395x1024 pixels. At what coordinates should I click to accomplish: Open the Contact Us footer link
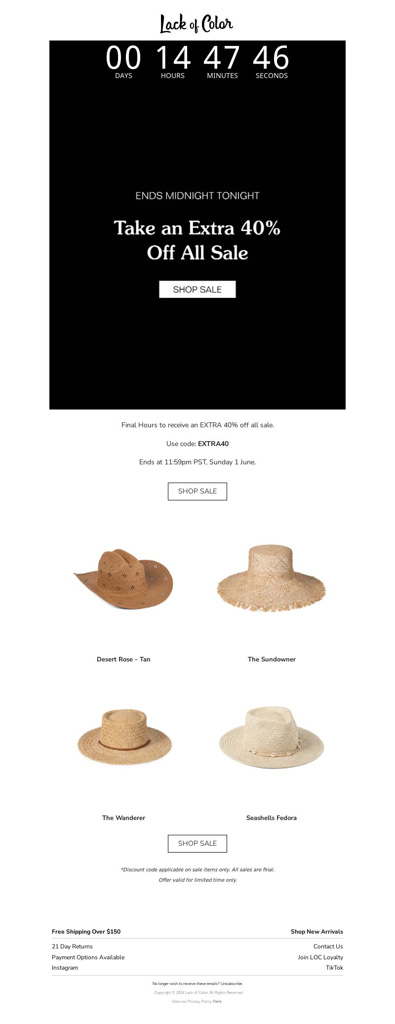tap(328, 946)
